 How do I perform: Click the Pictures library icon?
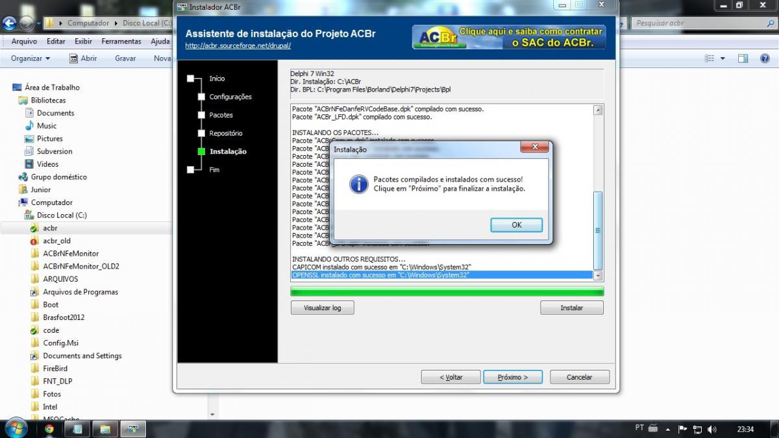pos(29,138)
